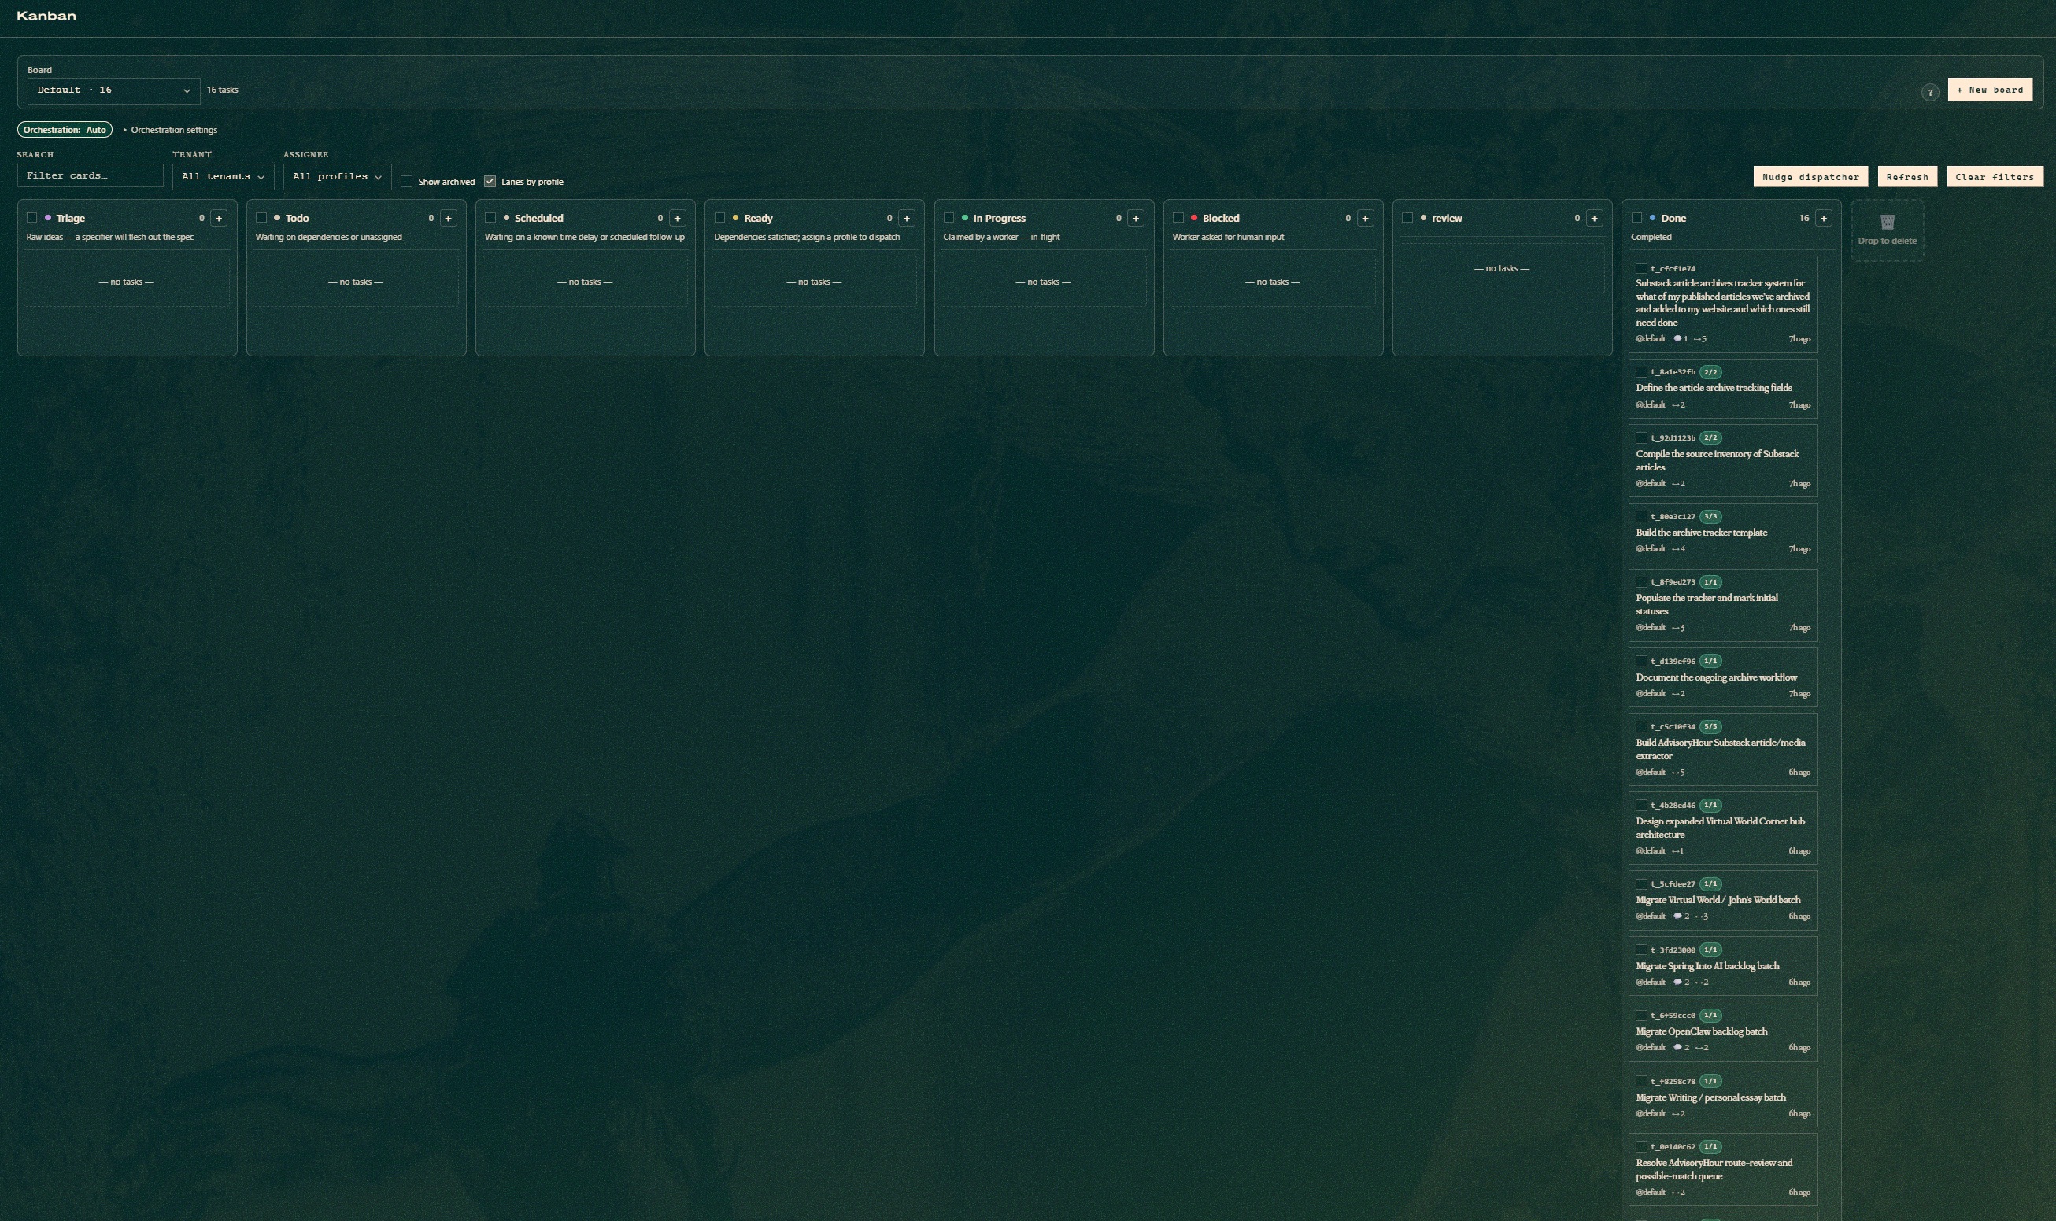Tick the Ready column checkbox

[x=719, y=218]
